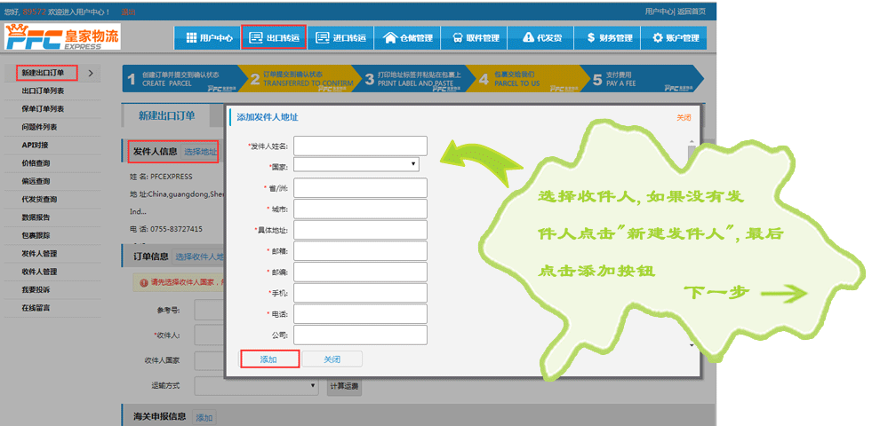Open the 账户管理 menu
The width and height of the screenshot is (880, 426).
coord(674,37)
